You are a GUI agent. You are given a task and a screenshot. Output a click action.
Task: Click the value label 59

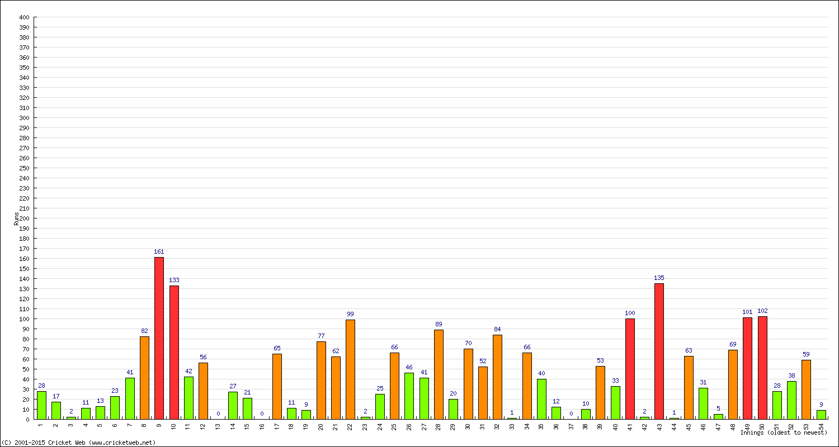tap(806, 354)
